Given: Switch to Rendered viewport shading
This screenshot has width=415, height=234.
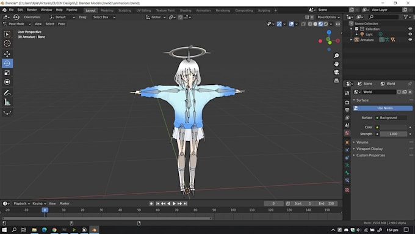Looking at the screenshot, I should coord(326,24).
